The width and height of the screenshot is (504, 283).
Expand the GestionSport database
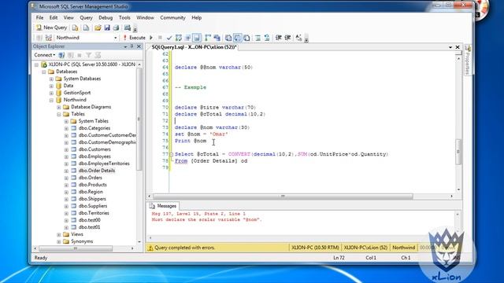click(51, 93)
